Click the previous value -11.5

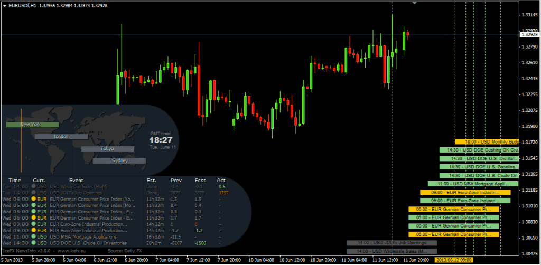176,237
